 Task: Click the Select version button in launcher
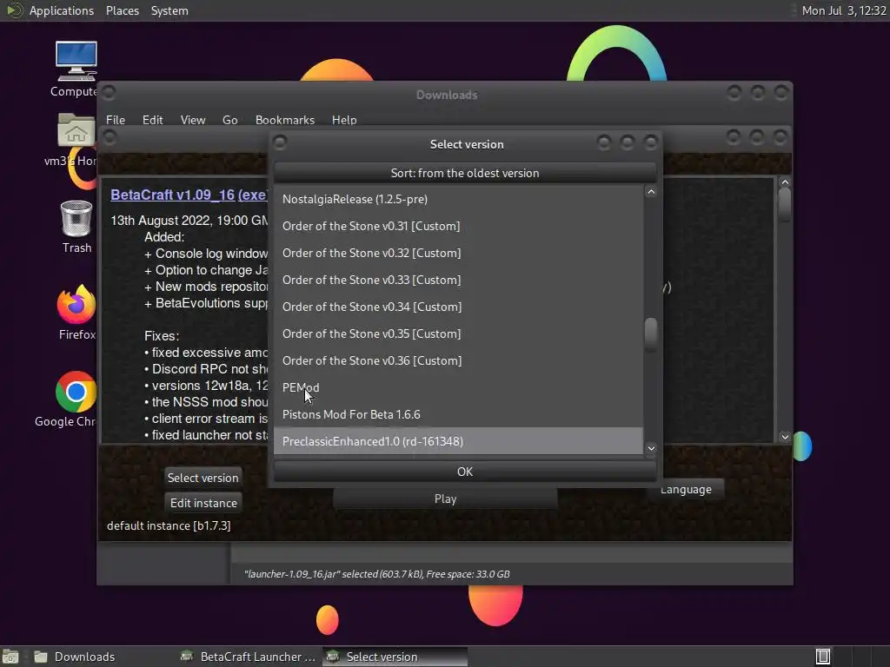click(203, 478)
